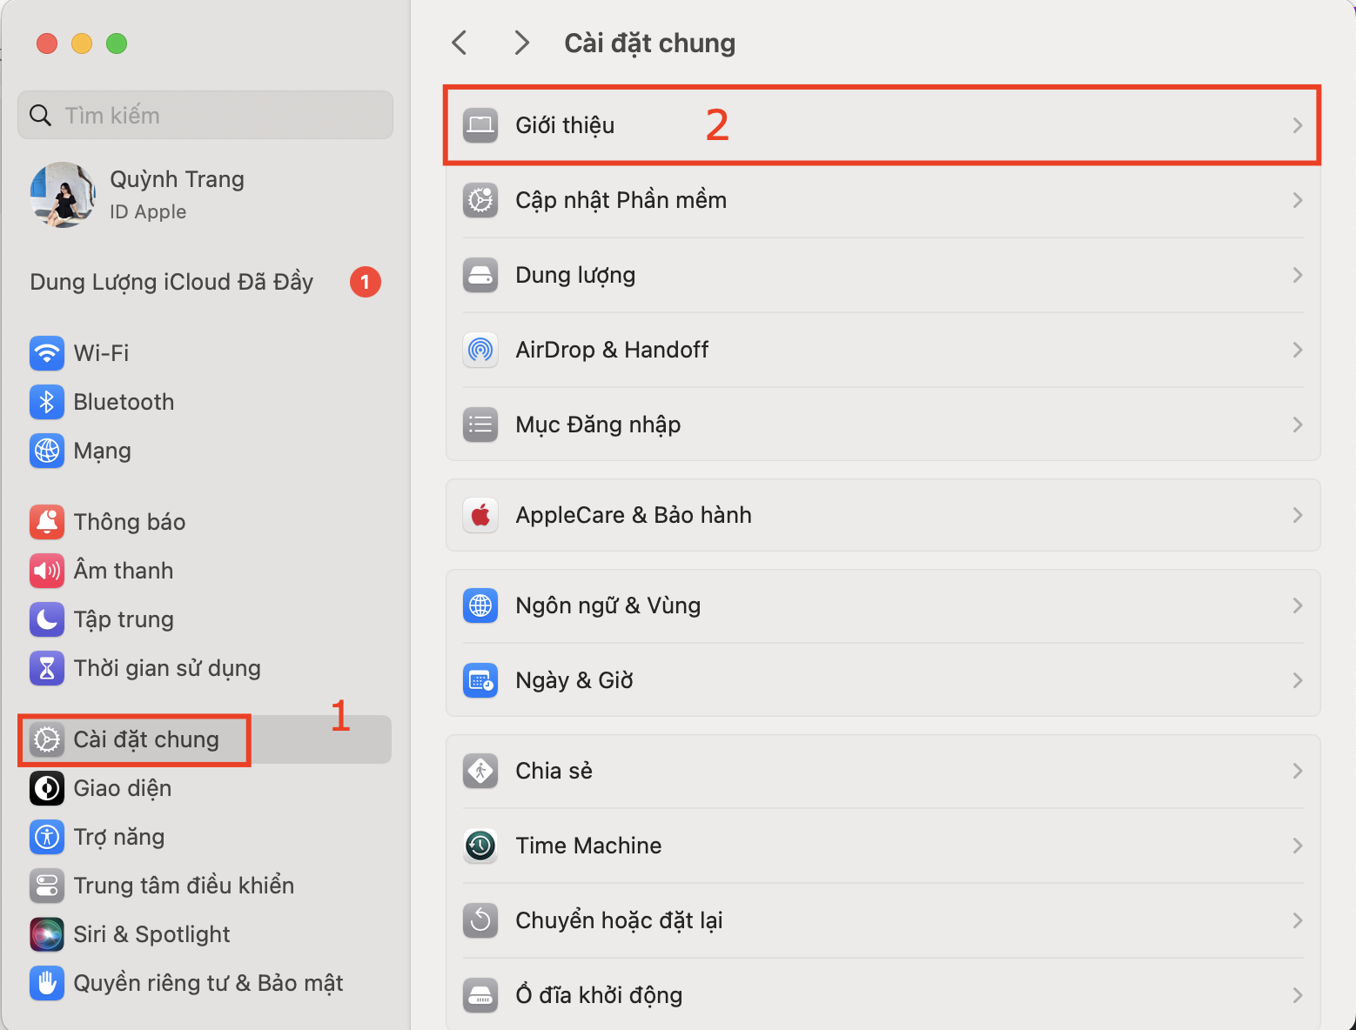Open Quỳnh Trang ID Apple account
Screen dimensions: 1356x1030
coord(205,195)
